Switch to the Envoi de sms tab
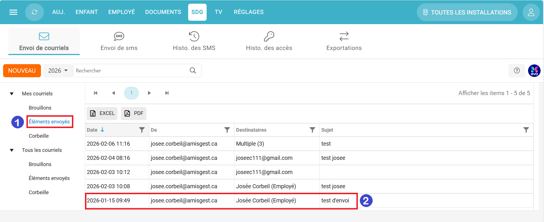 coord(119,41)
